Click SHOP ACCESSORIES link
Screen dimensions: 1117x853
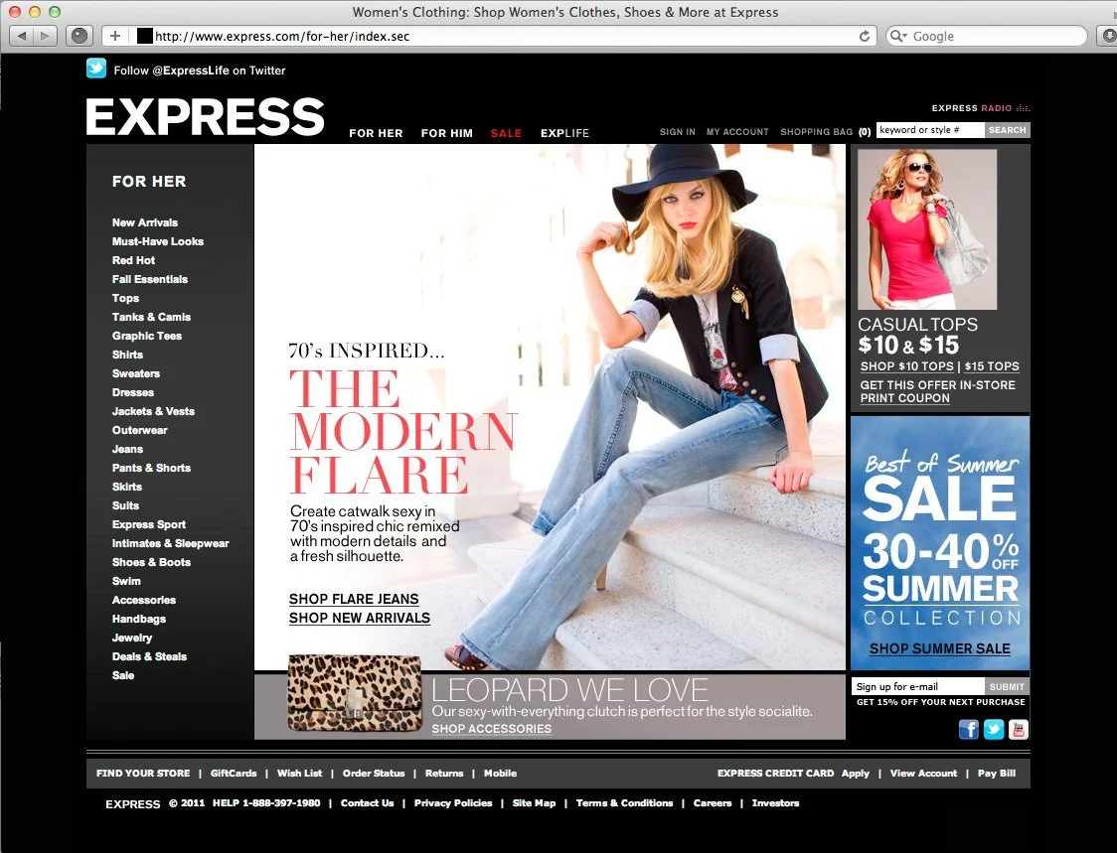[492, 729]
